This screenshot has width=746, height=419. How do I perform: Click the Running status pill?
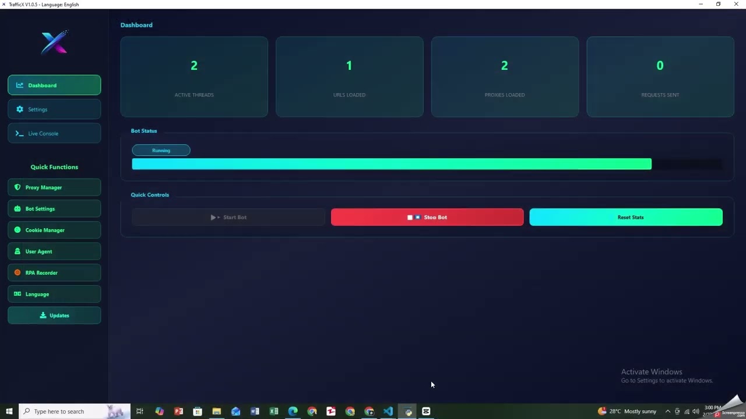tap(161, 150)
